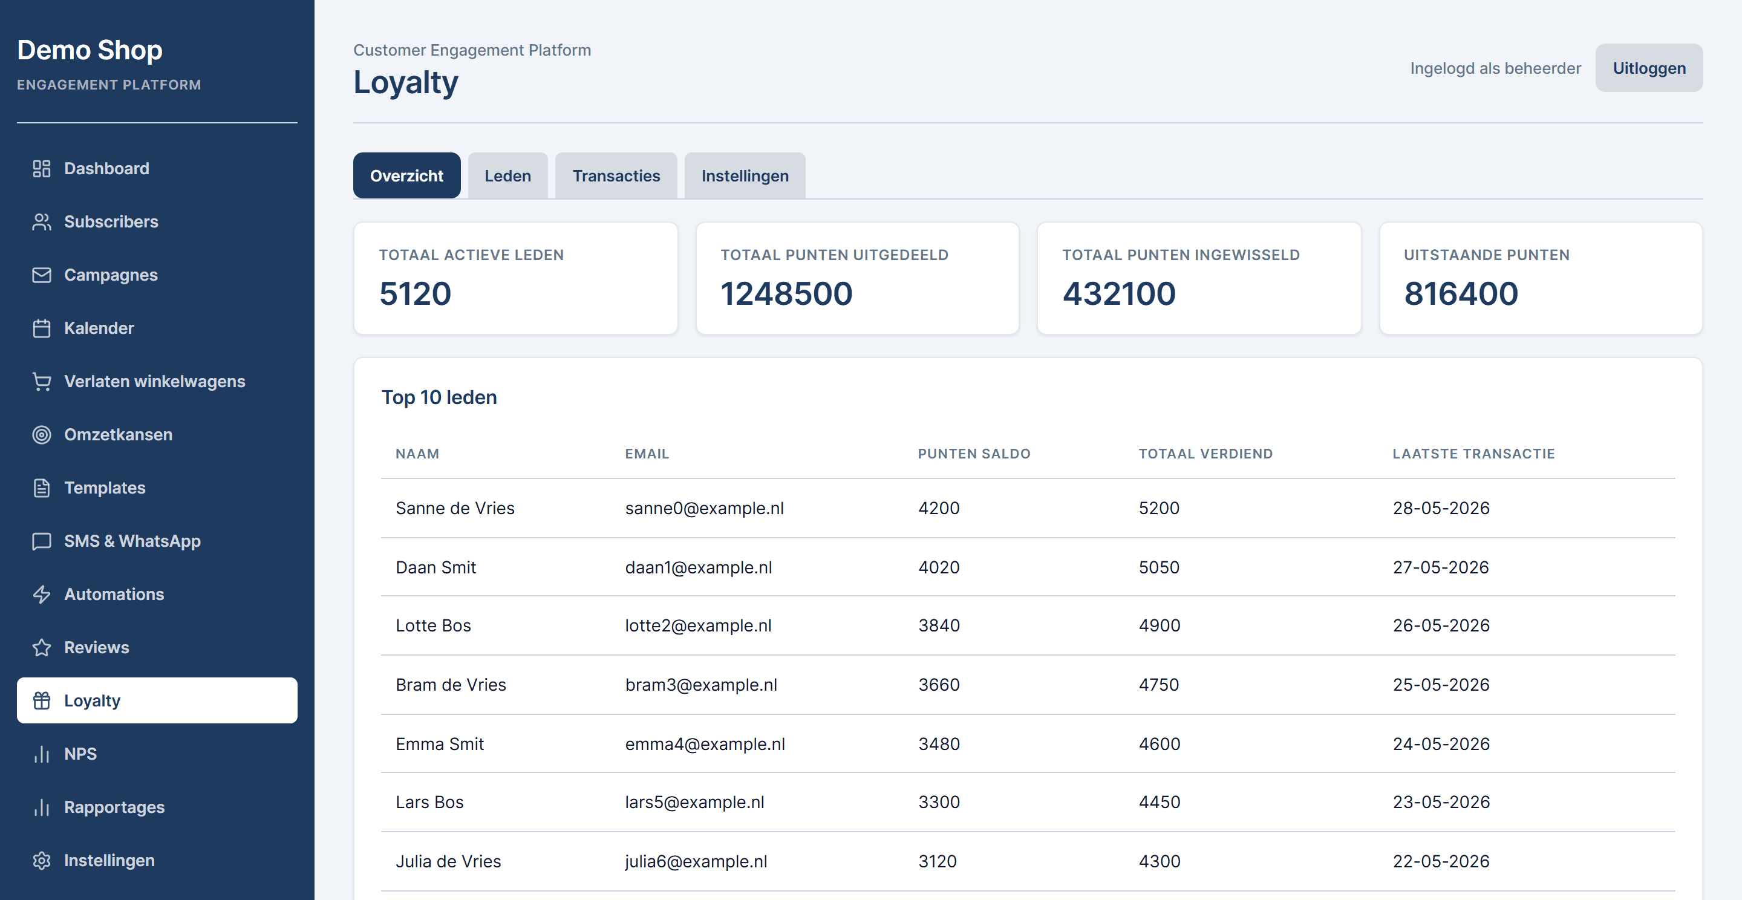Click email lars5@example.nl
The image size is (1742, 900).
point(694,802)
